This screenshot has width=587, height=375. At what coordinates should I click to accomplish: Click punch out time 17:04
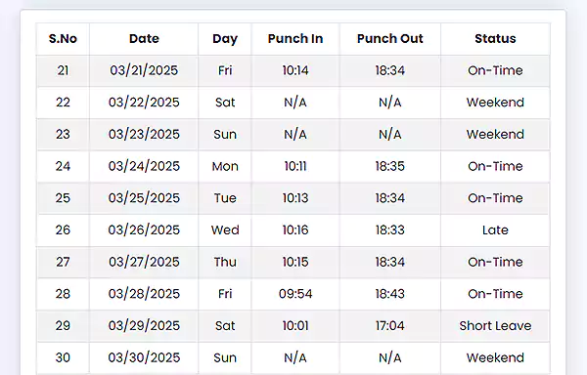(x=390, y=326)
